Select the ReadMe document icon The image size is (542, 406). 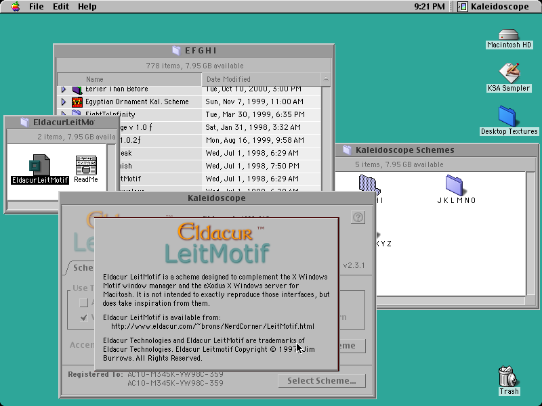(86, 165)
